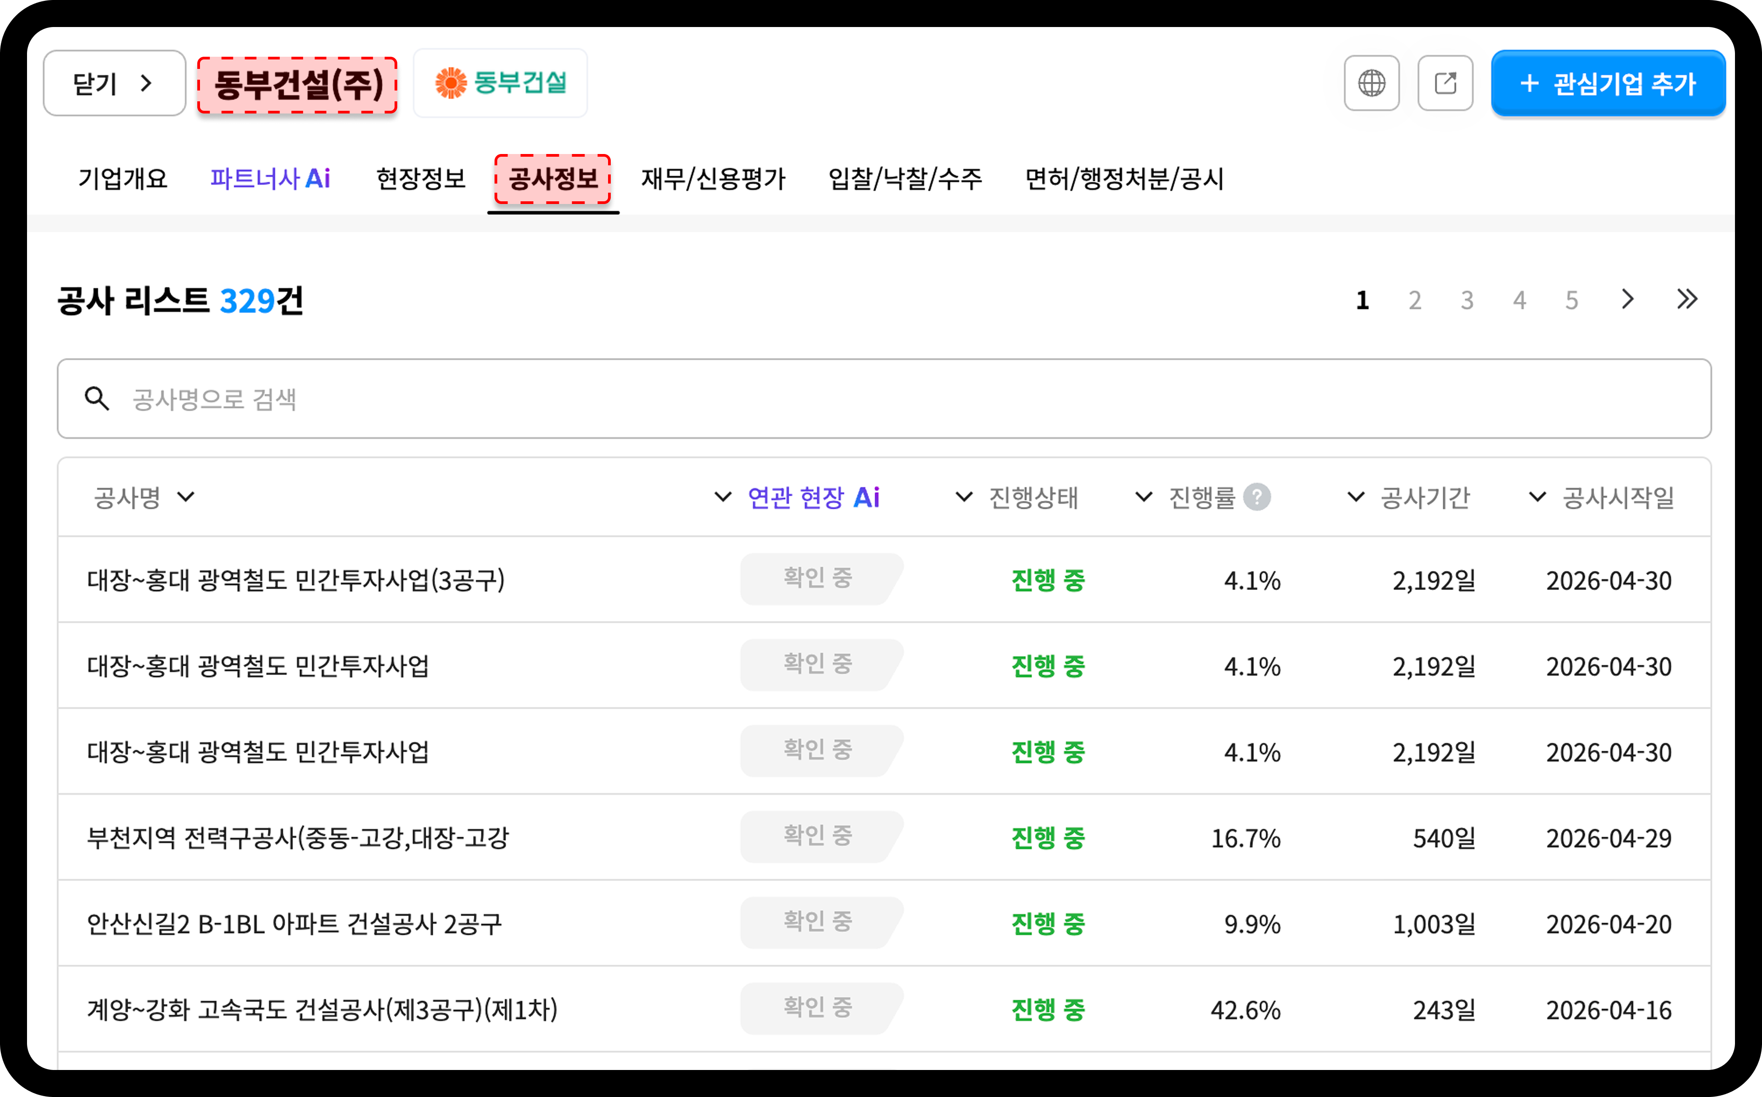Open the 재무/신용평가 tab
1762x1097 pixels.
[x=713, y=178]
